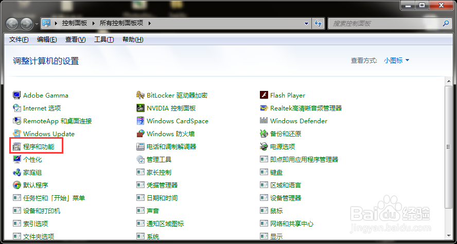Image resolution: width=457 pixels, height=244 pixels.
Task: Open the 凭据管理器 link
Action: point(162,185)
